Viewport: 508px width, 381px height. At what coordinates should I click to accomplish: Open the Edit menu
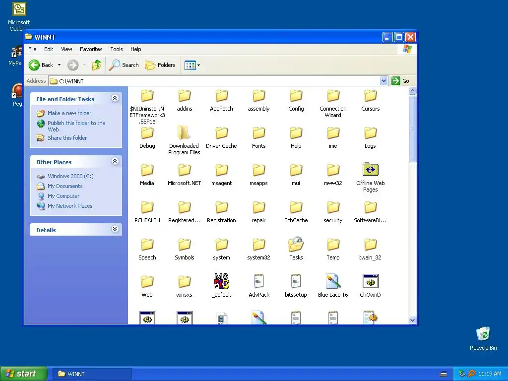click(49, 49)
